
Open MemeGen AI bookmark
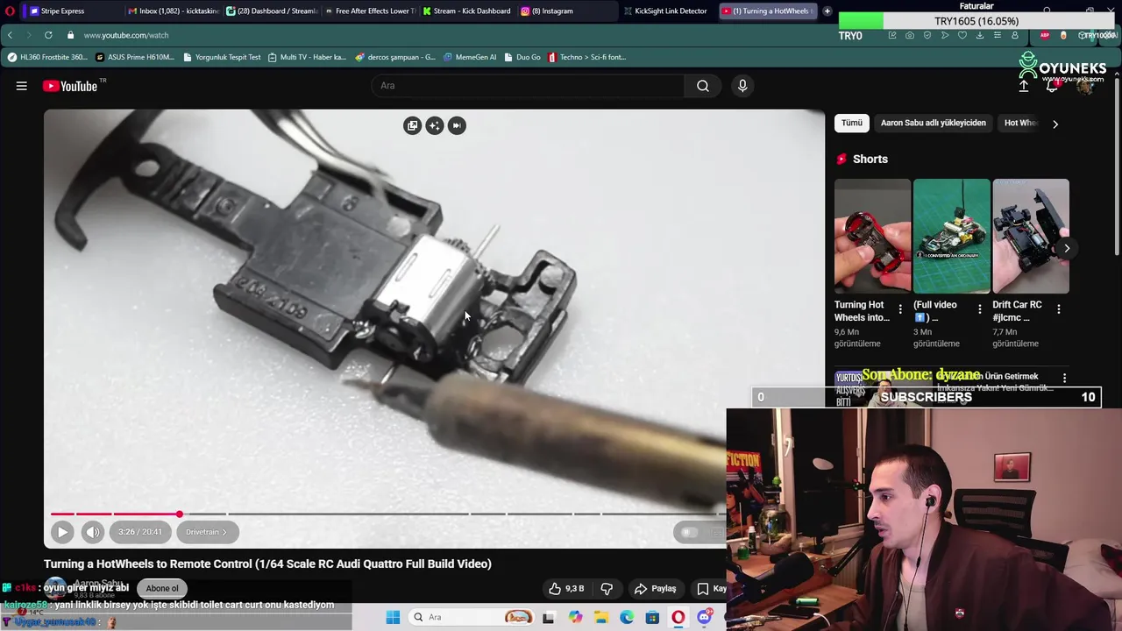470,57
